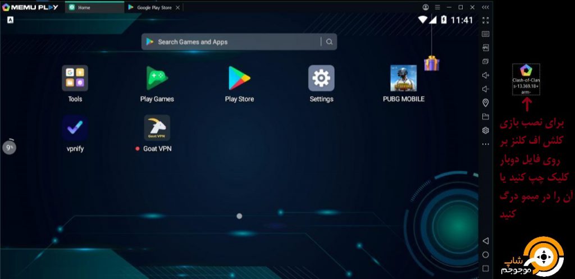The image size is (575, 279).
Task: Tap the Android Home circle button
Action: coord(486,255)
